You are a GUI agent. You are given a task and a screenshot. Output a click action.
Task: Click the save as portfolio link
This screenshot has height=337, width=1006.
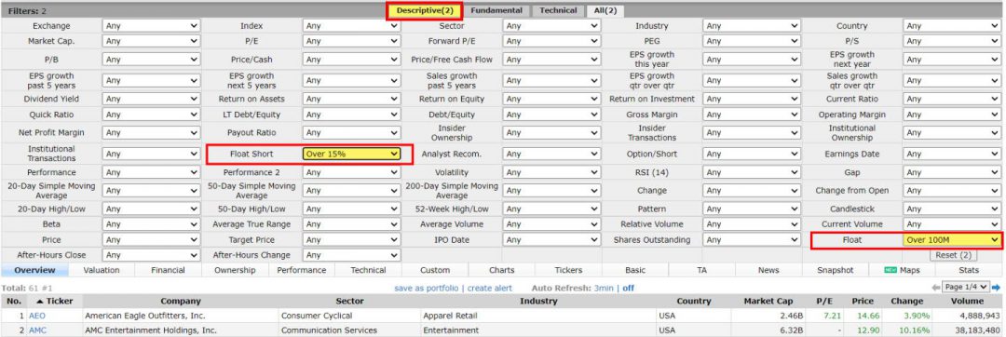(426, 288)
